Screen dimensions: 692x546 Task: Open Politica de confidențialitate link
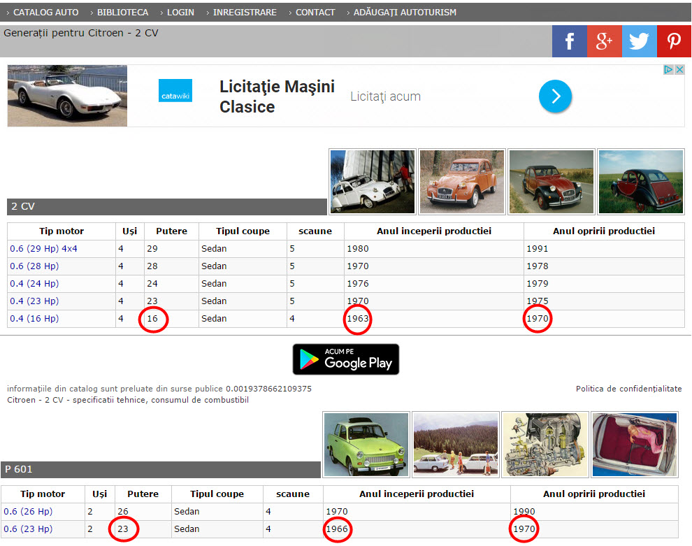[x=628, y=389]
